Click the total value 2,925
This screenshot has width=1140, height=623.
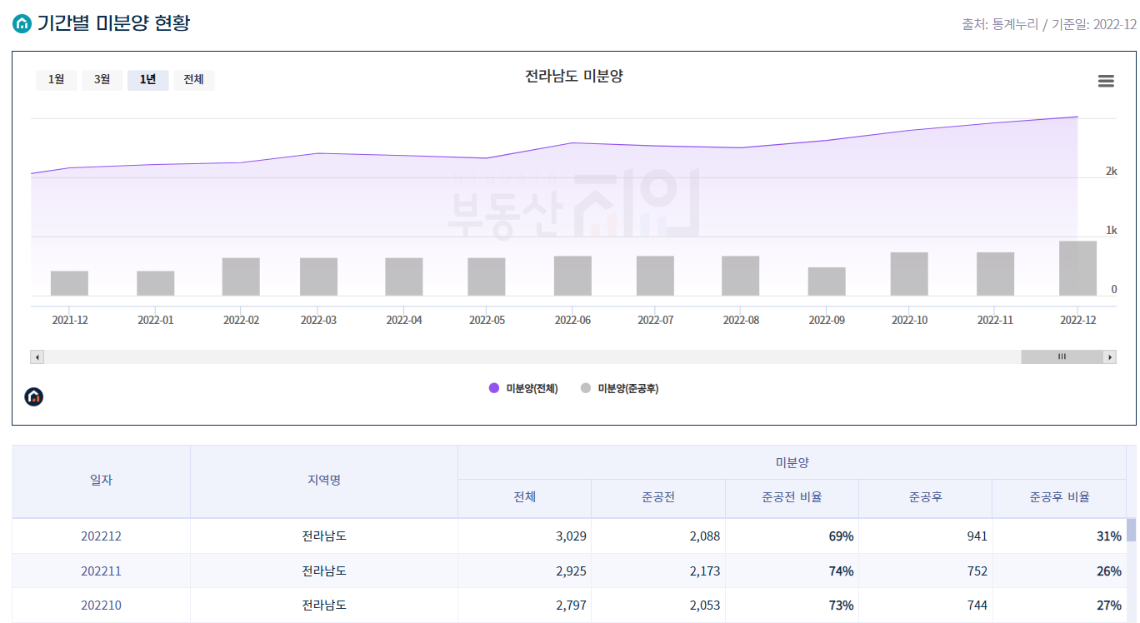pyautogui.click(x=571, y=571)
